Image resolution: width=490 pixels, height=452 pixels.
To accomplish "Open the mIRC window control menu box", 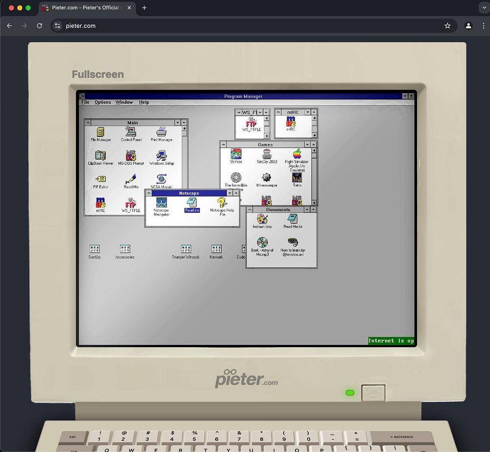I will coord(278,112).
